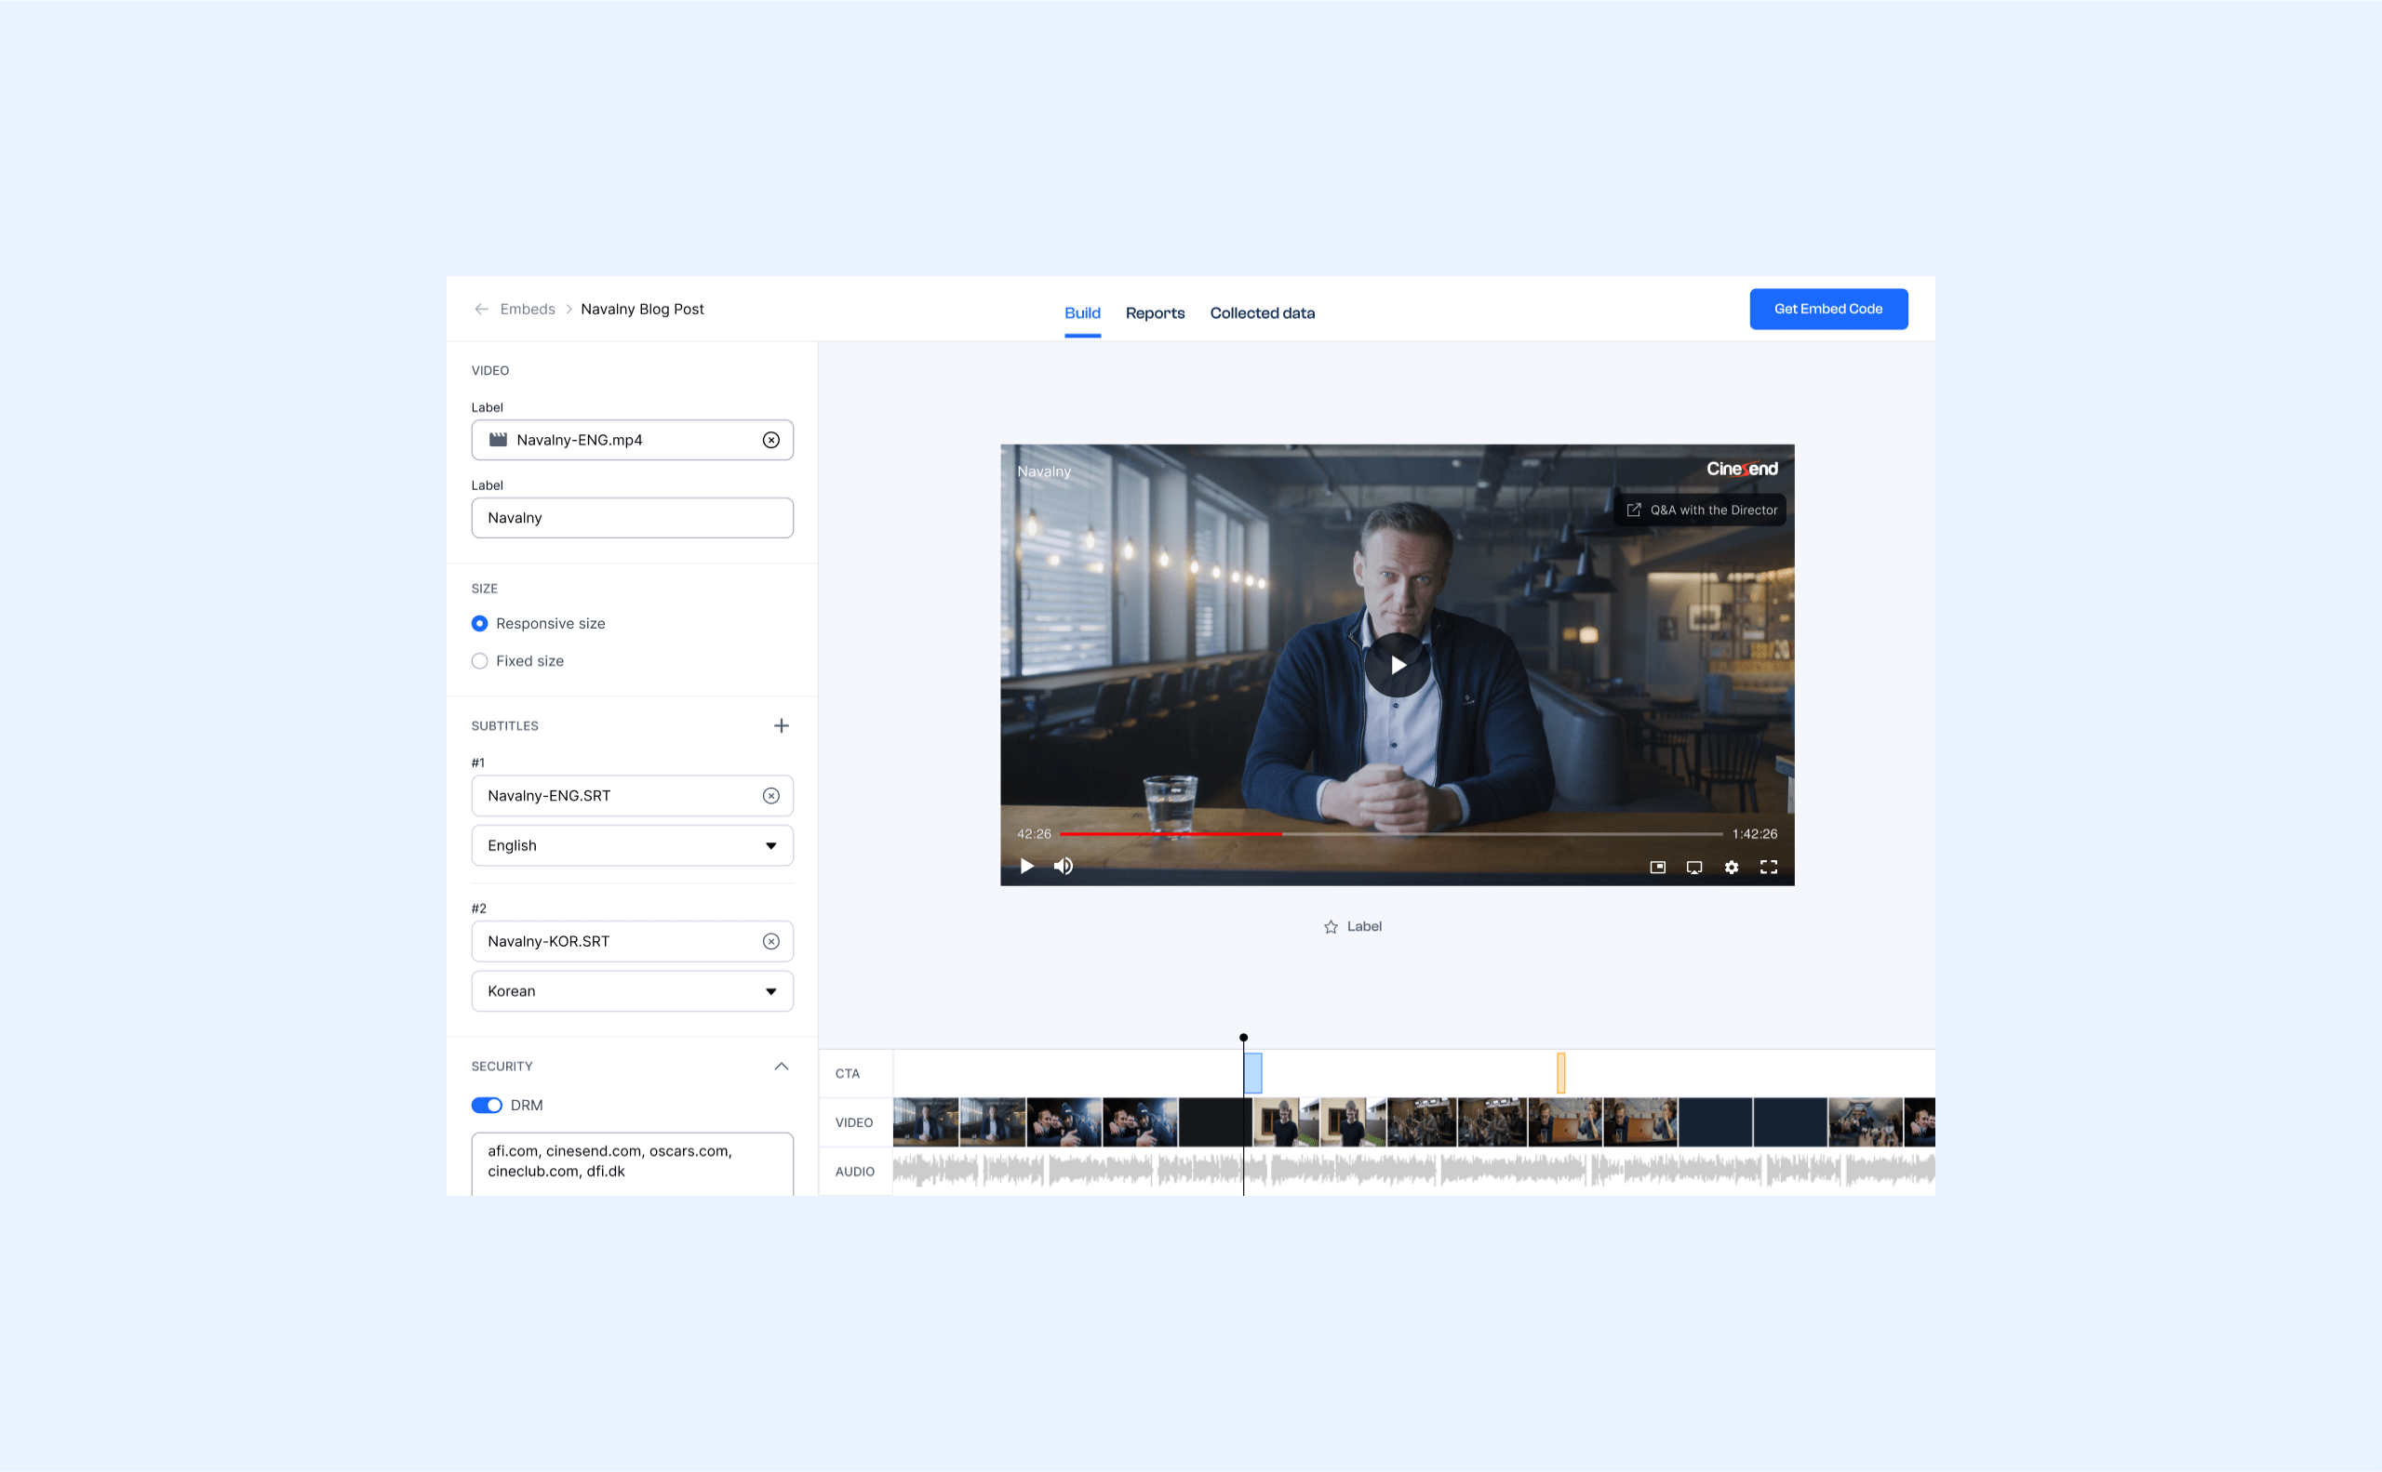The width and height of the screenshot is (2382, 1472).
Task: Click the allowed domains text area
Action: pyautogui.click(x=633, y=1162)
